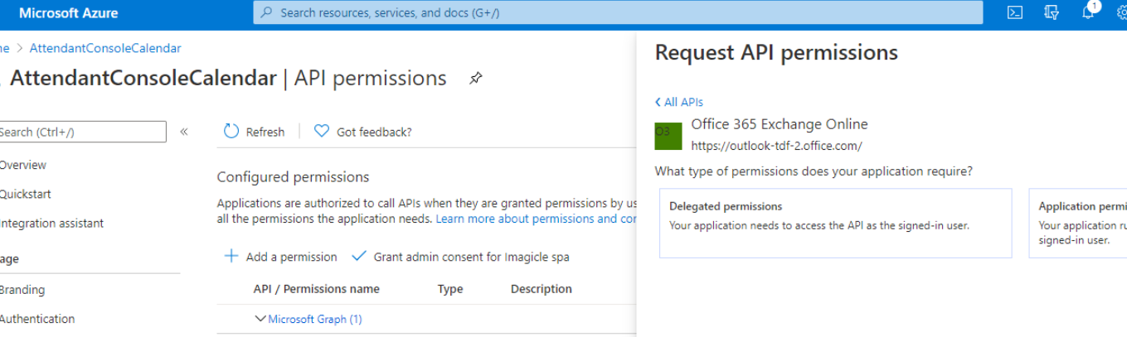Grant admin consent for Imagicle spa
1127x337 pixels.
[x=461, y=257]
